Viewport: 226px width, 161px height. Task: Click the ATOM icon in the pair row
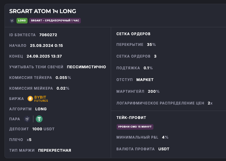27,119
